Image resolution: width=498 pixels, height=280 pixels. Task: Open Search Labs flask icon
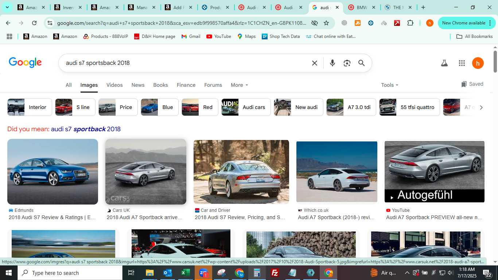444,63
